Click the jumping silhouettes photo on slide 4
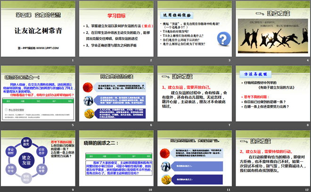The image size is (311, 192). coord(273,36)
